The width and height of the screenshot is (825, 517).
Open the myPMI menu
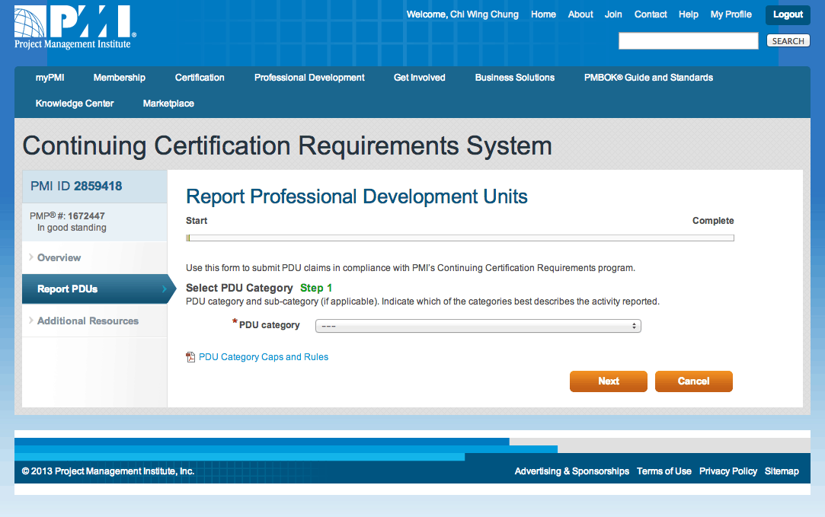[x=50, y=77]
